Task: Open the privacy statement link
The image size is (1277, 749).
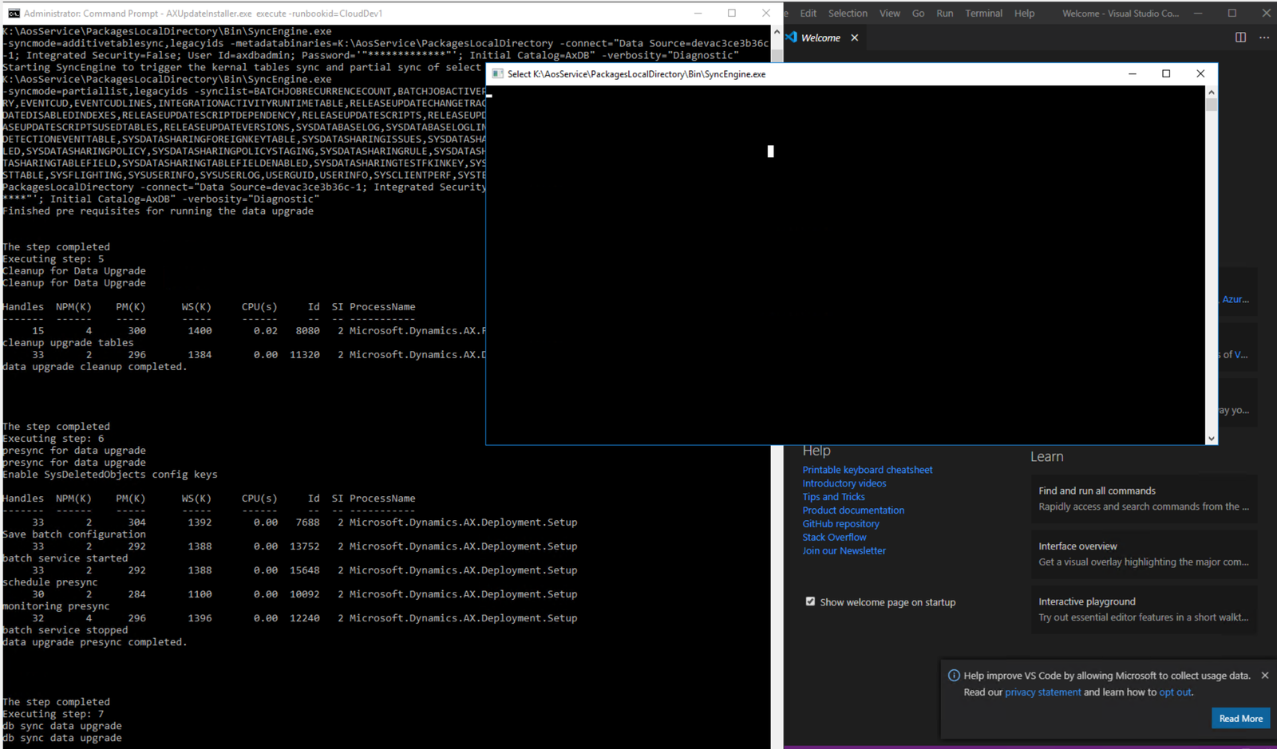Action: tap(1042, 692)
